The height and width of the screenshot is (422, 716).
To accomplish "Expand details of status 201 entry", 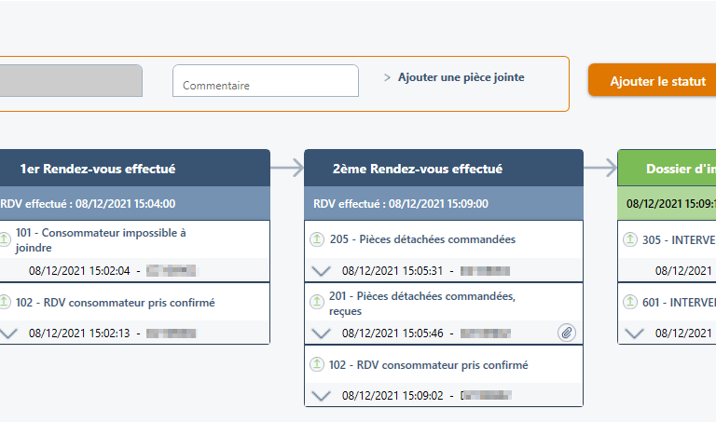I will click(x=321, y=333).
